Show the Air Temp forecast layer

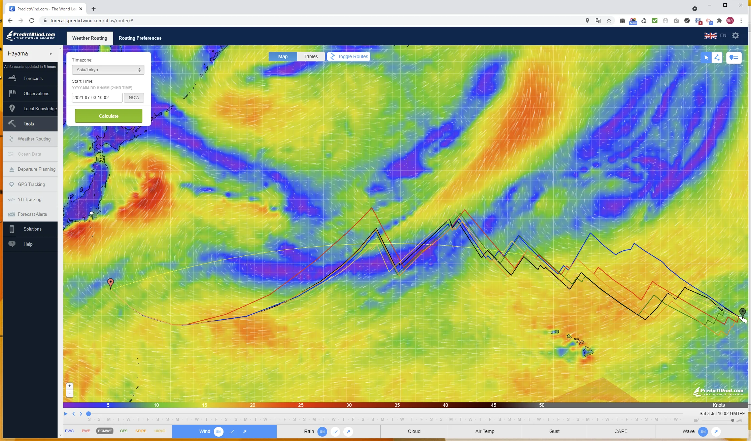tap(485, 431)
